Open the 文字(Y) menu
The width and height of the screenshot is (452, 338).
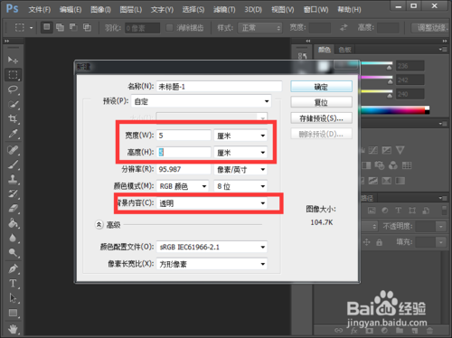(x=162, y=10)
